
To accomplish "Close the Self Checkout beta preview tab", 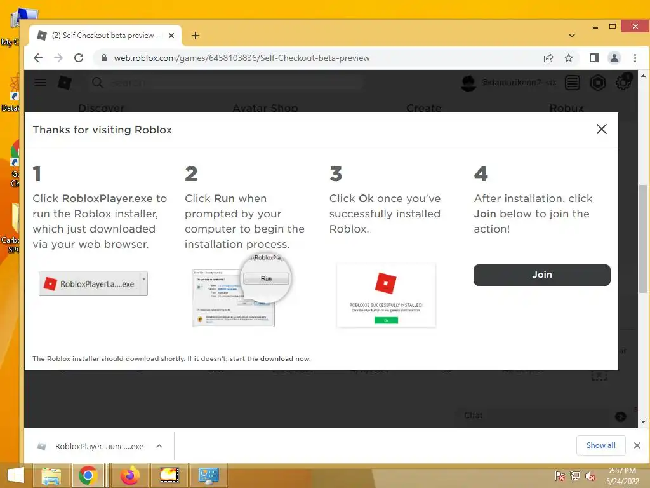I will click(x=171, y=36).
